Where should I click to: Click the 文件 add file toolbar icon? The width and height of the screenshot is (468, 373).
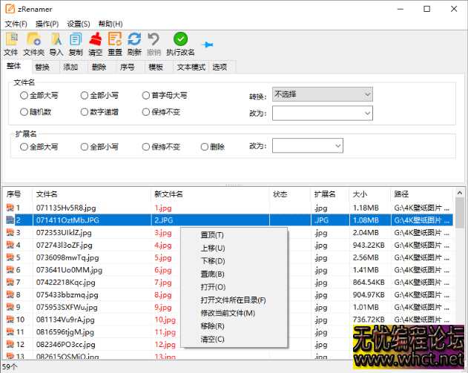pos(11,40)
